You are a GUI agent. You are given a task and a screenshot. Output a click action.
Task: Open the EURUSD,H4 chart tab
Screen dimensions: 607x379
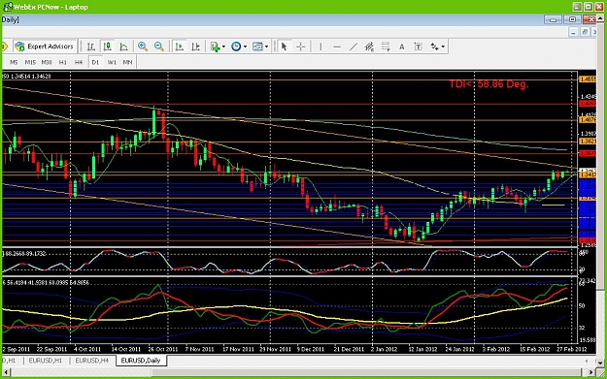click(x=92, y=361)
